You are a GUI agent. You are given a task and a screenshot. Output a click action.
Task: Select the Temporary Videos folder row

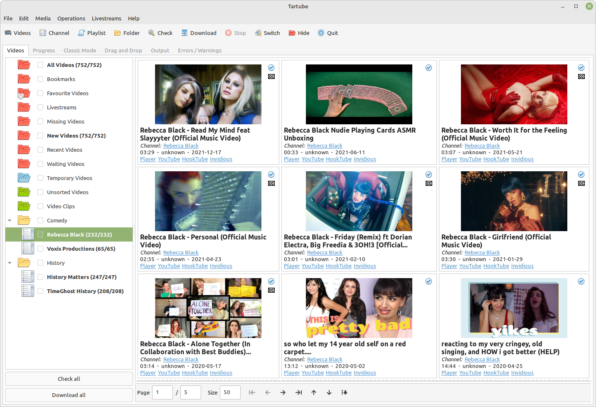pyautogui.click(x=69, y=178)
